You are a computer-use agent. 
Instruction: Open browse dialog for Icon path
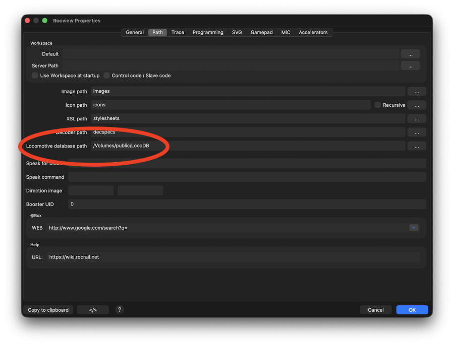coord(417,105)
